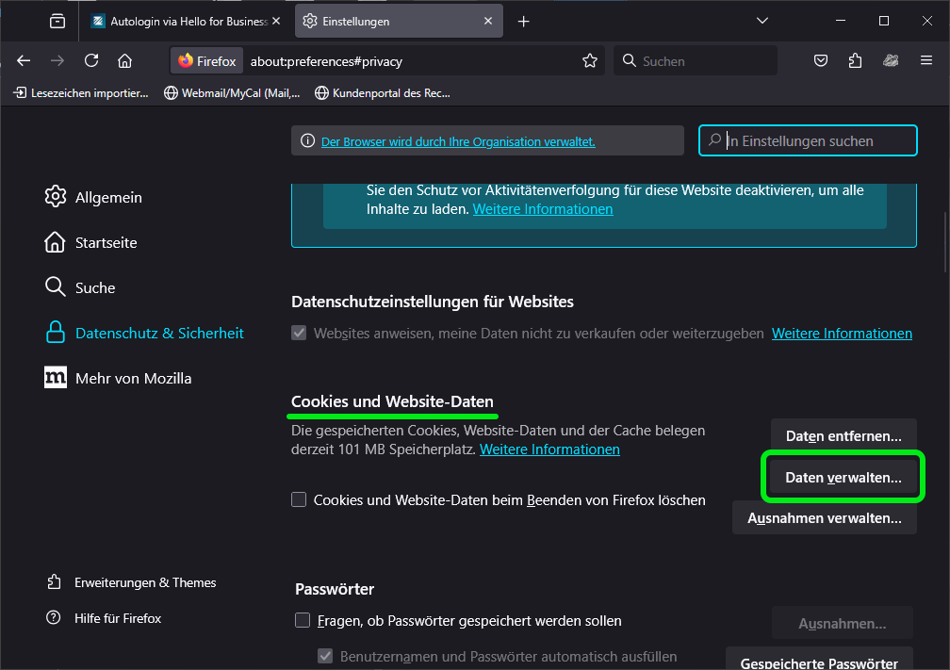Screen dimensions: 950x670
Task: Toggle the 'Websites anweisen' data selling checkbox
Action: [299, 334]
